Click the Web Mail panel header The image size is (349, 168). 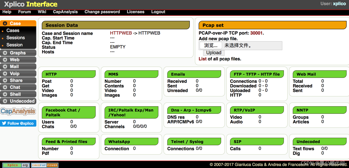point(320,74)
